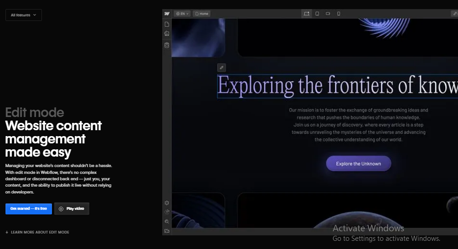Screen dimensions: 458x249
Task: Click the Edit mode heading text
Action: pos(35,112)
